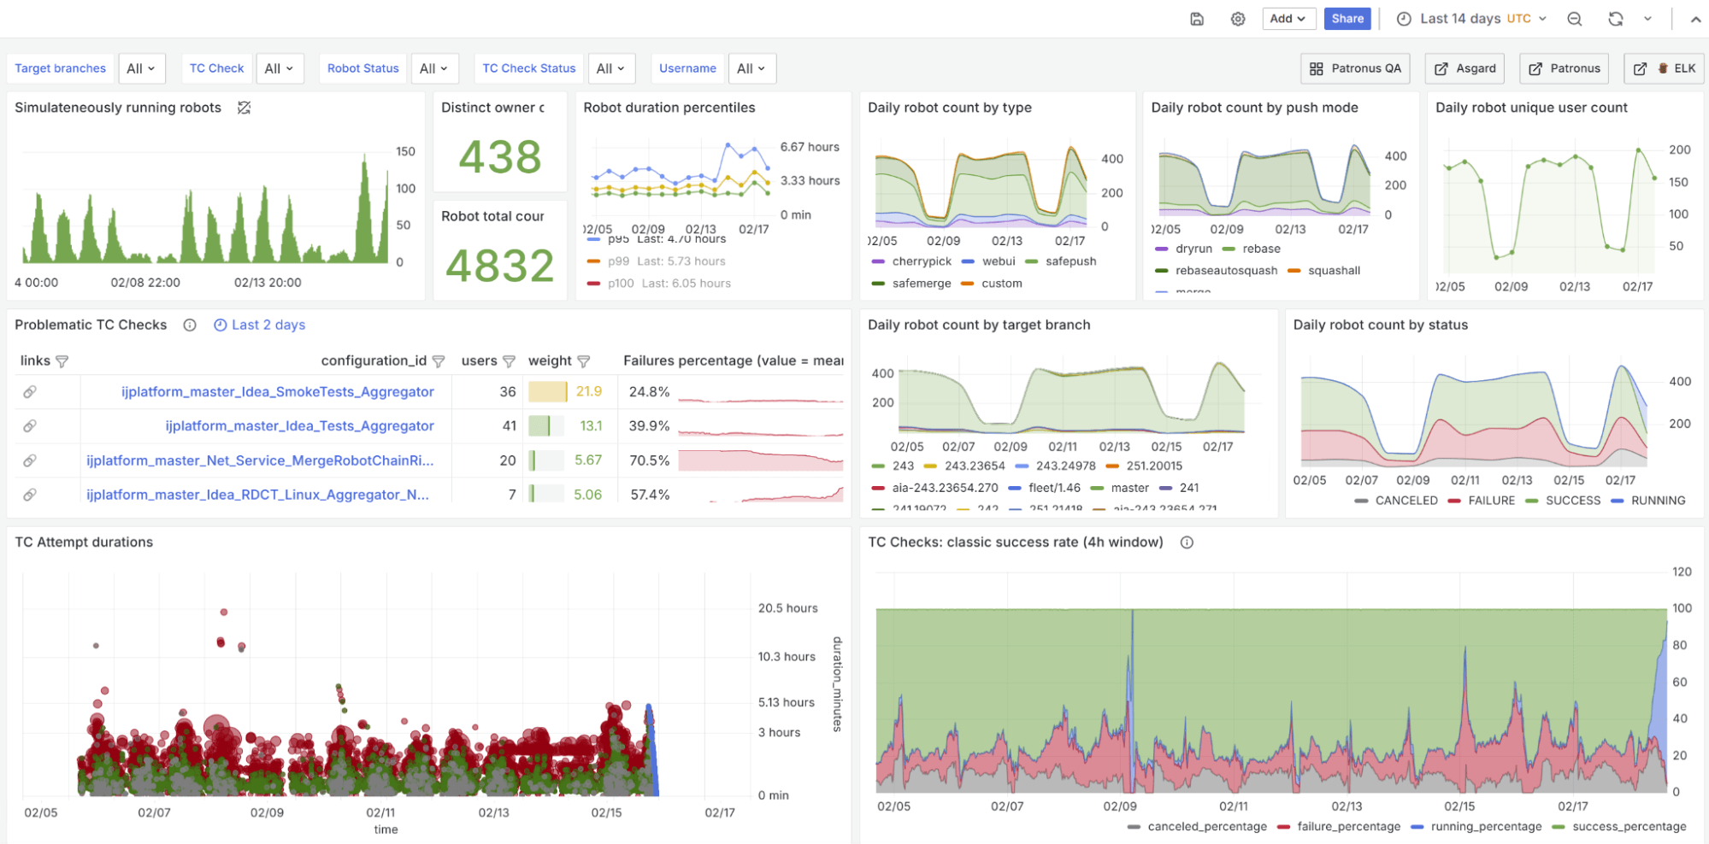Viewport: 1709px width, 844px height.
Task: Click the info icon next to Problematic TC Checks
Action: tap(189, 325)
